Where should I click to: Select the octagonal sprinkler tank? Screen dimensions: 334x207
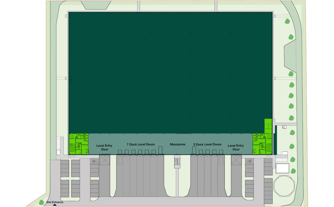tap(284, 186)
